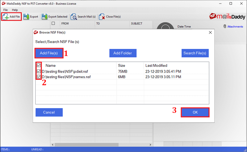Image resolution: width=247 pixels, height=152 pixels.
Task: Click Cancel in Browse NSF dialog
Action: (49, 112)
